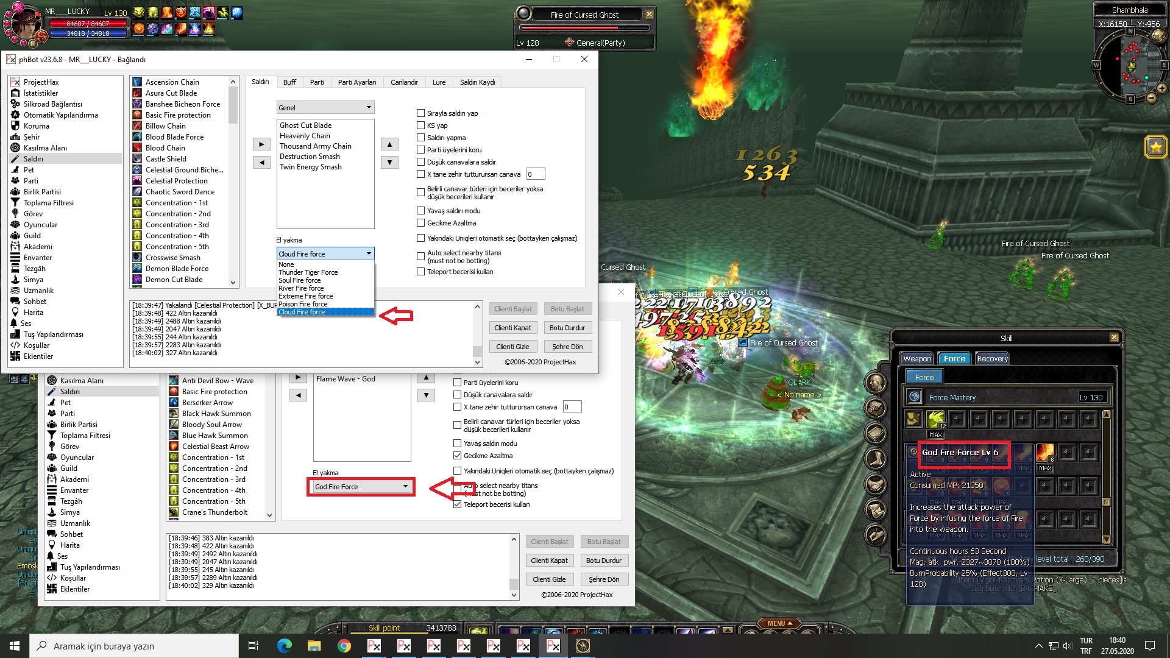Open Harita map entry in sidebar

(x=33, y=313)
